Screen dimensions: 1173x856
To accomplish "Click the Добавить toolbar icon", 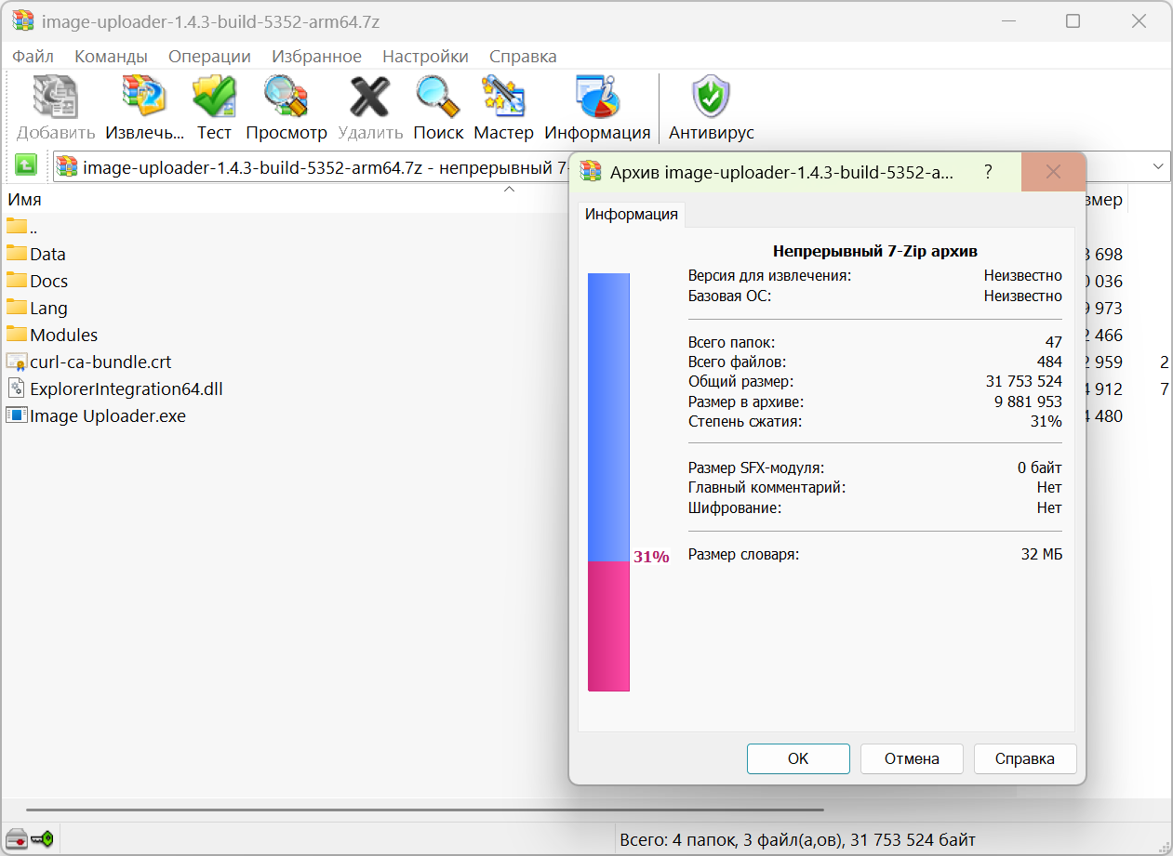I will click(x=56, y=97).
